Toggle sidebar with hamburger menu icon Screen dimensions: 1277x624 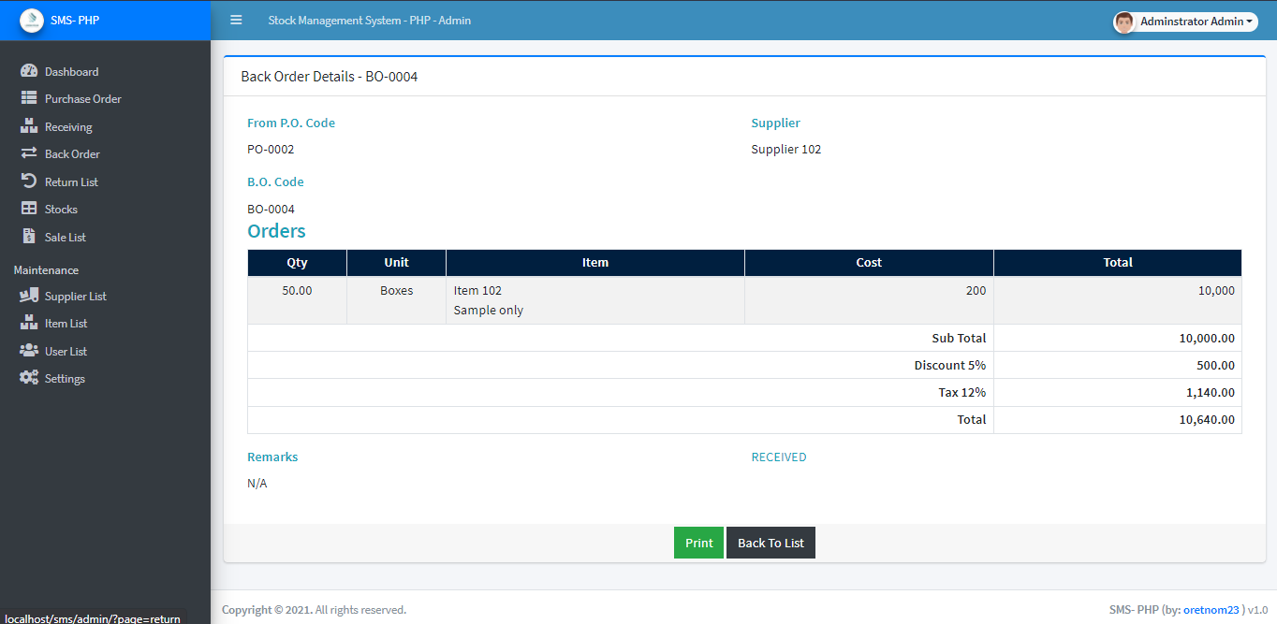pos(236,20)
